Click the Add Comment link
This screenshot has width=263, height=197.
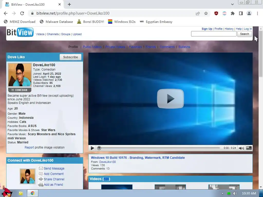pos(54,174)
